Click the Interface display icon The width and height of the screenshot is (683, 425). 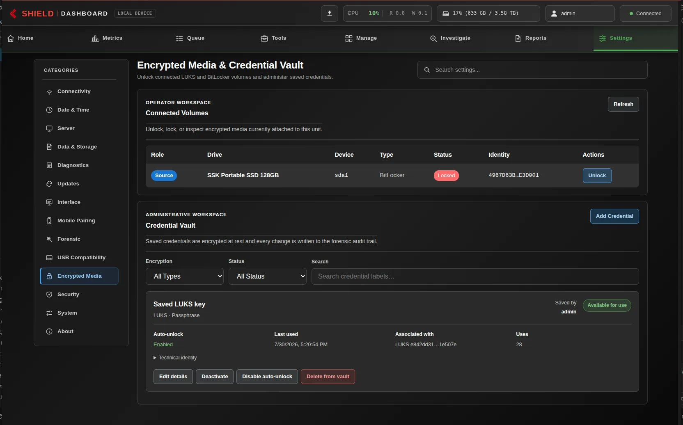pyautogui.click(x=49, y=202)
